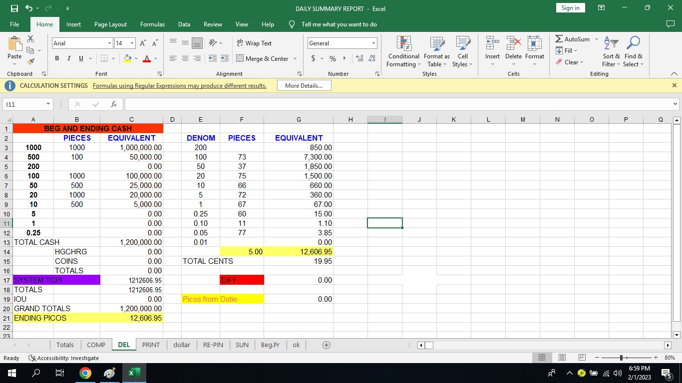Toggle Italic formatting
The image size is (682, 383).
click(x=69, y=59)
